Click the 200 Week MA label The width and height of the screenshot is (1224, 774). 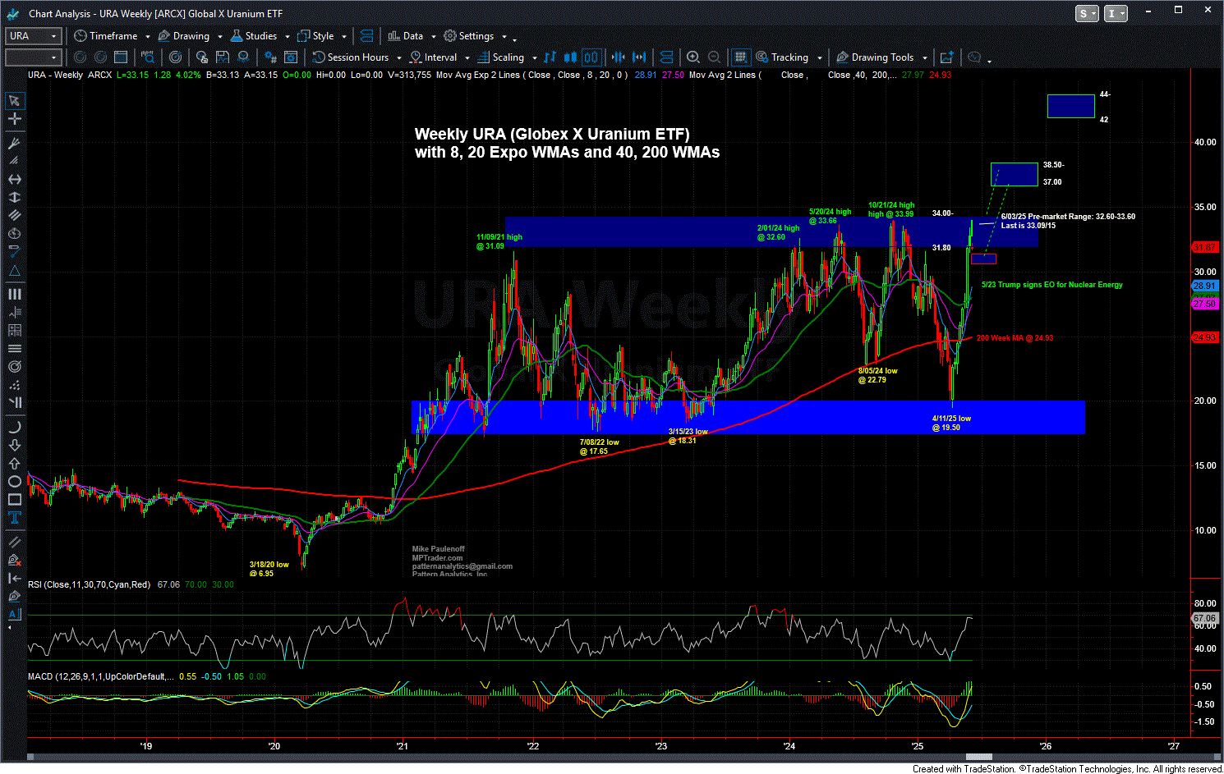[x=1015, y=338]
